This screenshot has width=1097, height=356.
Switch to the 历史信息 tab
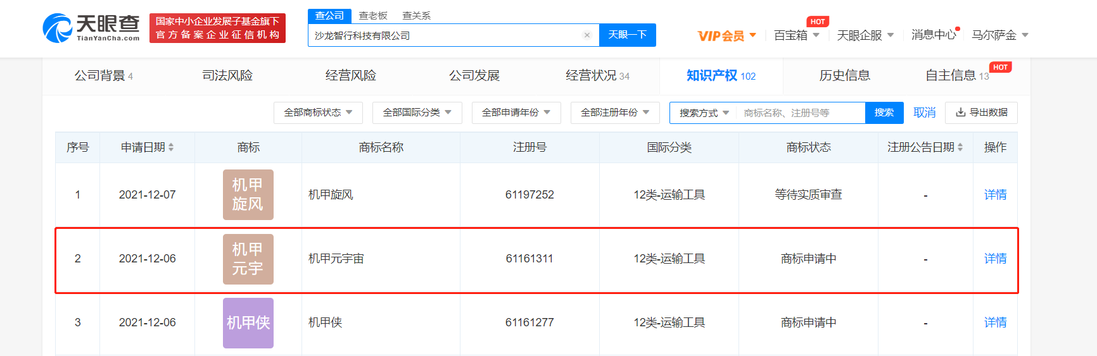point(844,76)
